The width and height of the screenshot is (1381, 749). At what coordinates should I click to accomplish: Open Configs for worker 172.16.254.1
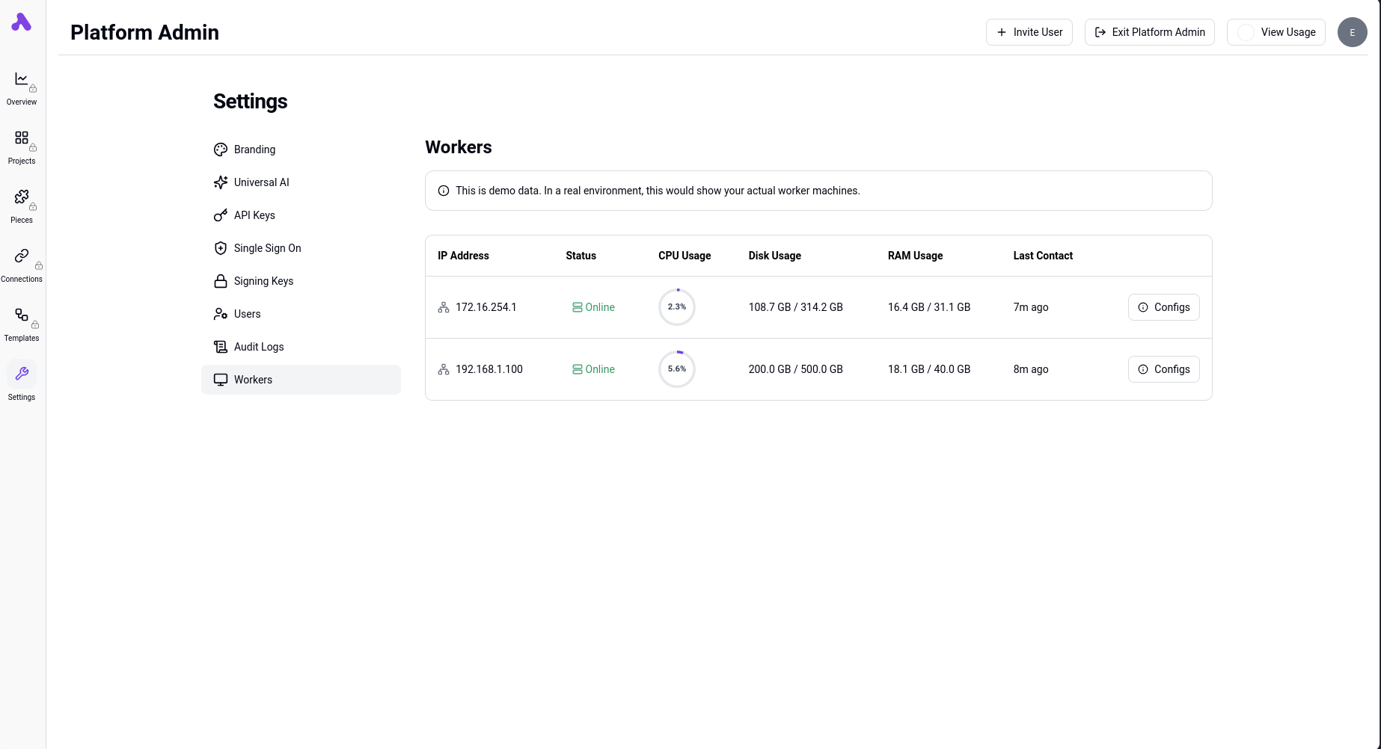click(1163, 307)
